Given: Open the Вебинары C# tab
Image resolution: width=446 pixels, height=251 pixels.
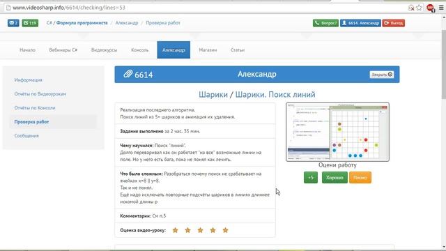Looking at the screenshot, I should [63, 50].
